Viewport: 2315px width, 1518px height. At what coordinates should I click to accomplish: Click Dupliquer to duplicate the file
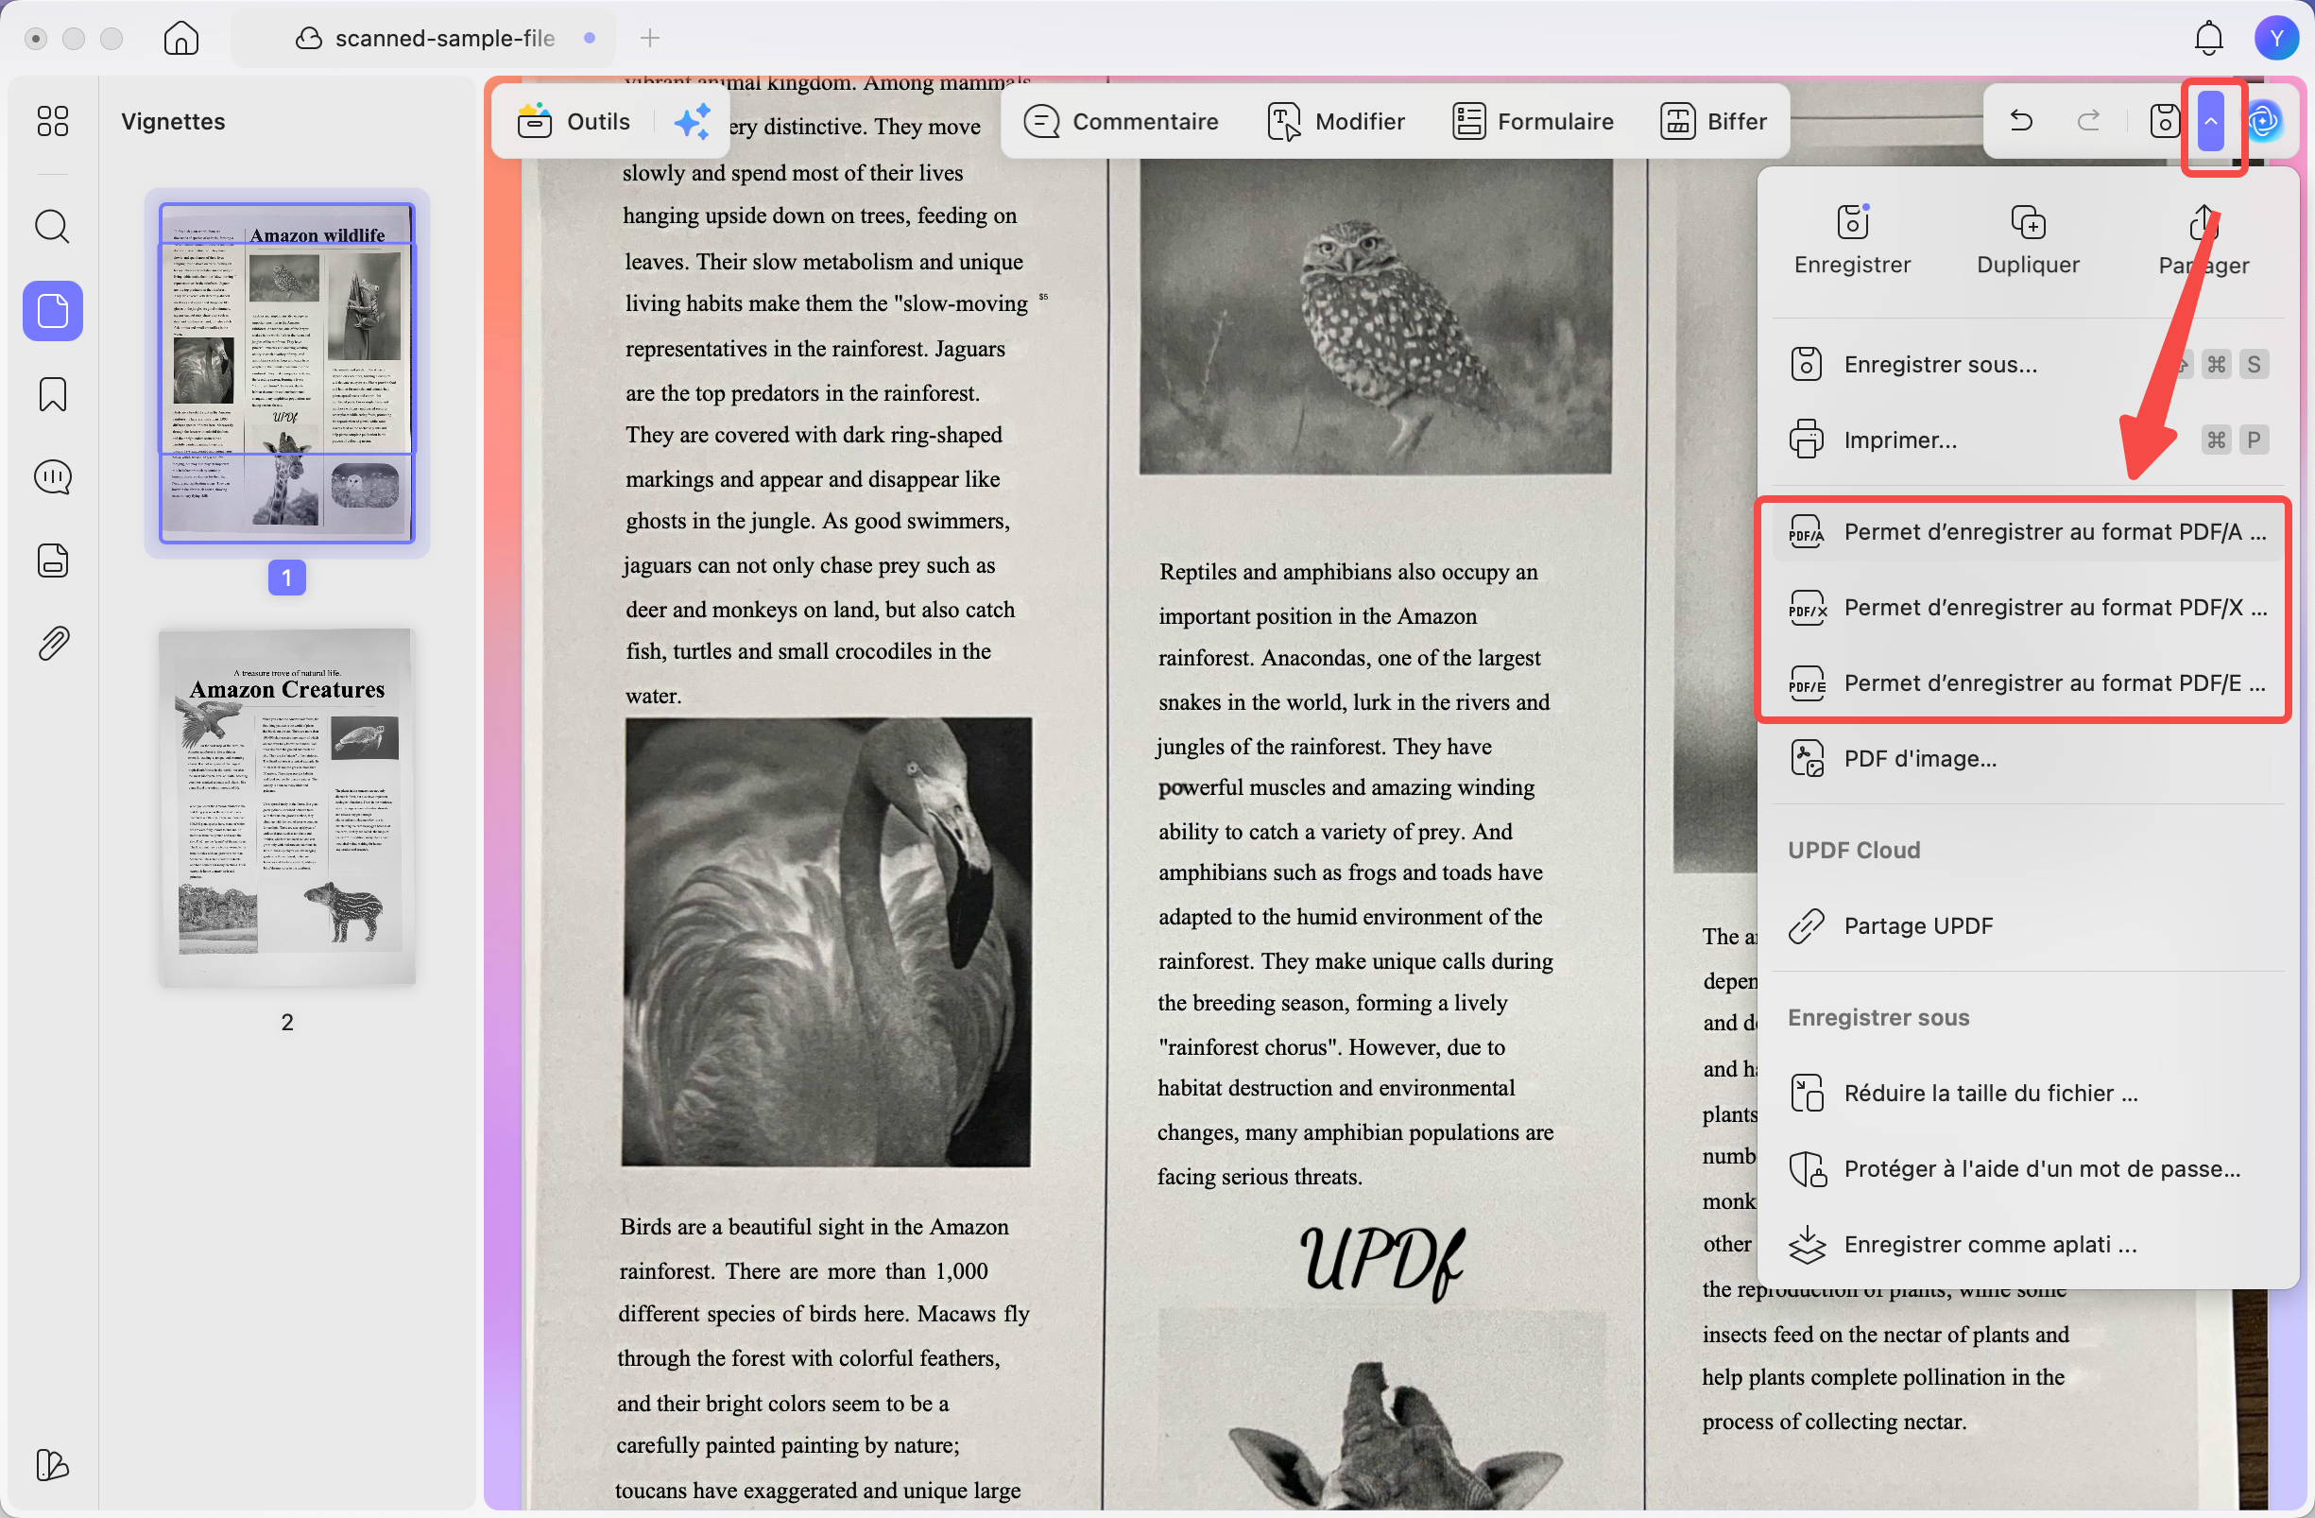coord(2028,240)
